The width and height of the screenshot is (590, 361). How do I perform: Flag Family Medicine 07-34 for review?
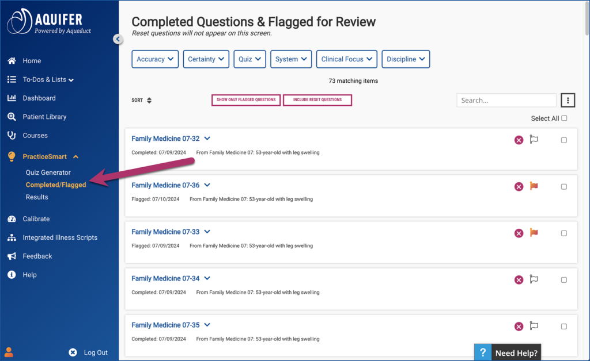tap(534, 279)
